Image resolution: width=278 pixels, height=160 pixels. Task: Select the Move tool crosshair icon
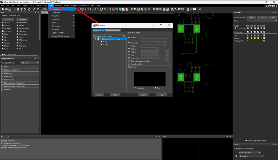coord(15,9)
